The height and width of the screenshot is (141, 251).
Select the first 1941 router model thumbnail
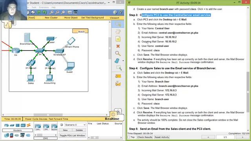38,127
